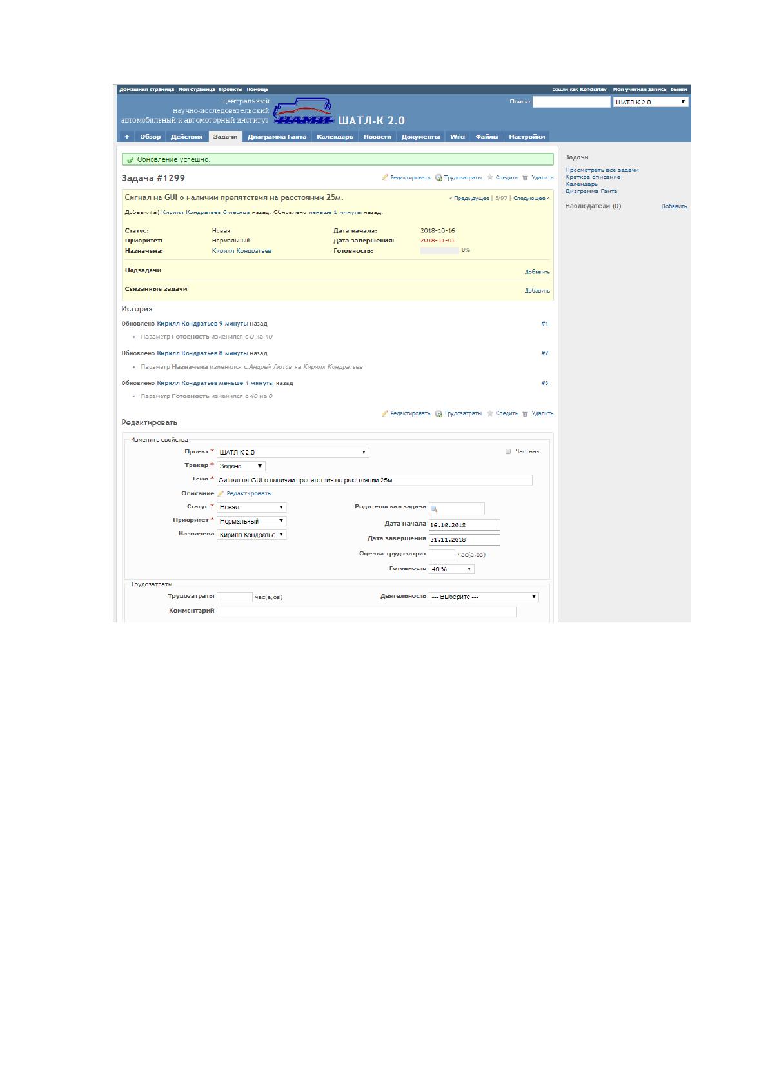Open the Календарь tab
Screen dimensions: 768x1086
(x=335, y=137)
